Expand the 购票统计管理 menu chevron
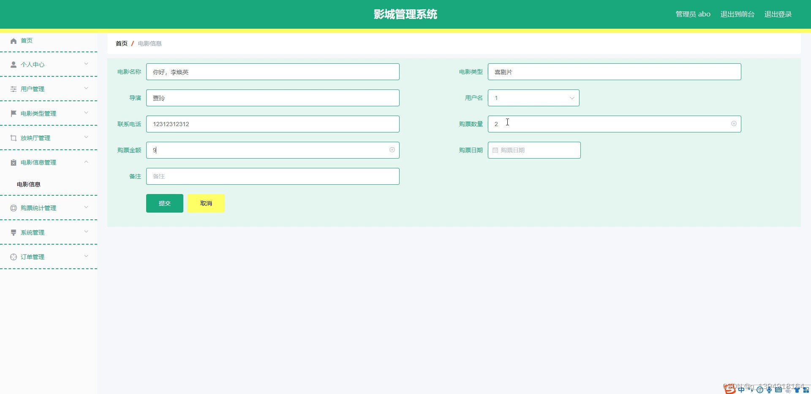This screenshot has height=394, width=811. [x=86, y=208]
